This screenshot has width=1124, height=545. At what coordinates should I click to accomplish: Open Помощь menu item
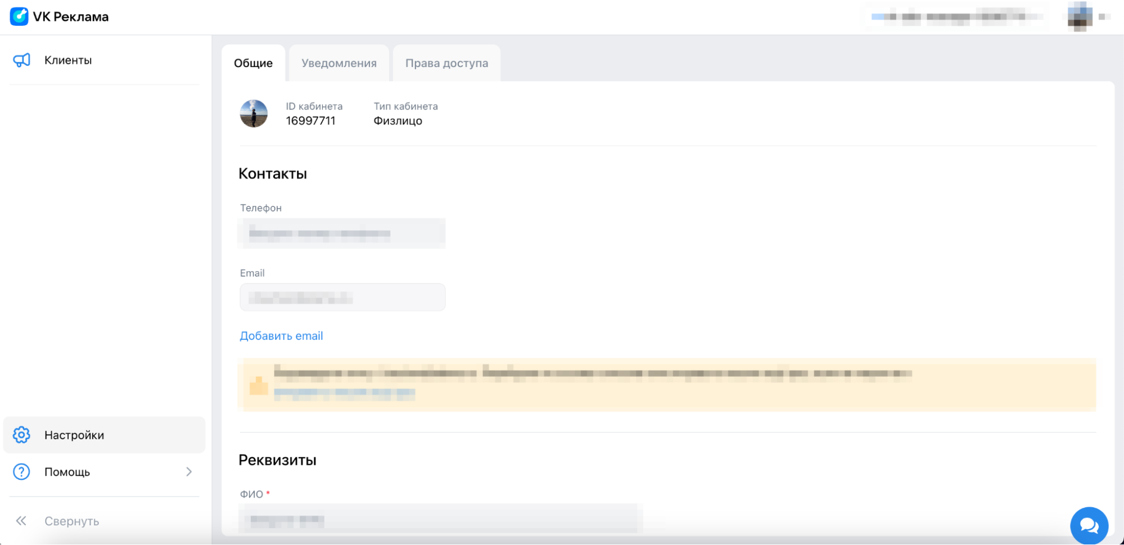coord(104,472)
